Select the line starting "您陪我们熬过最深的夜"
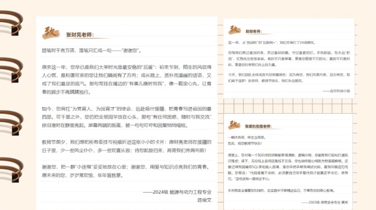Image resolution: width=376 pixels, height=210 pixels. [x=289, y=53]
